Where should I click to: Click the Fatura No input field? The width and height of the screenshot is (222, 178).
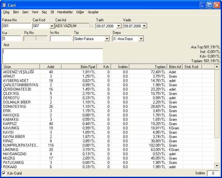click(17, 26)
